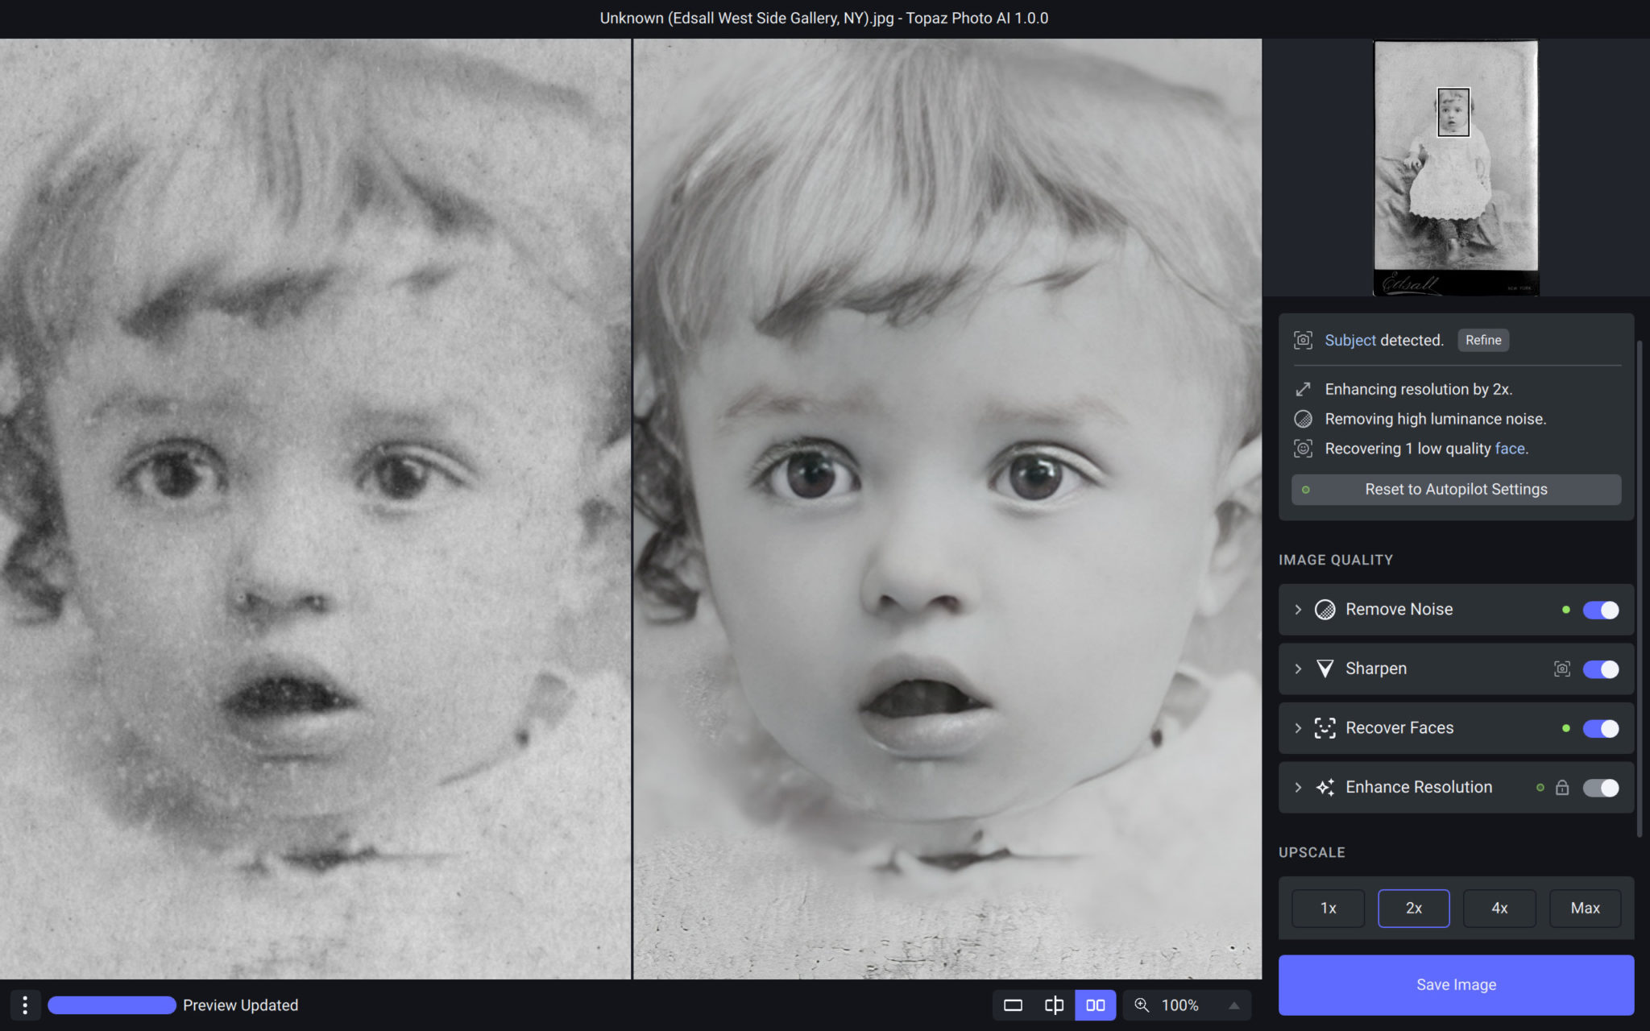
Task: Click the blue progress bar
Action: pos(112,1005)
